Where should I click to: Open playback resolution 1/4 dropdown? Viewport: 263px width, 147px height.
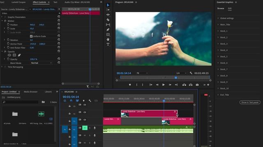tap(181, 73)
